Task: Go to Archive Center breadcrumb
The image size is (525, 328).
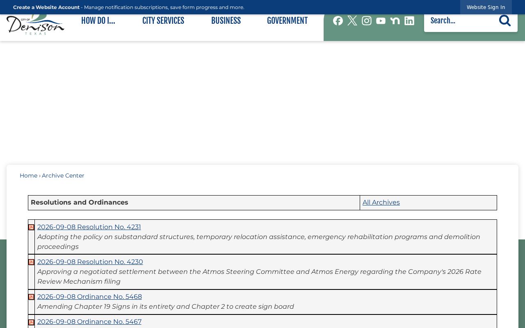Action: pyautogui.click(x=63, y=175)
